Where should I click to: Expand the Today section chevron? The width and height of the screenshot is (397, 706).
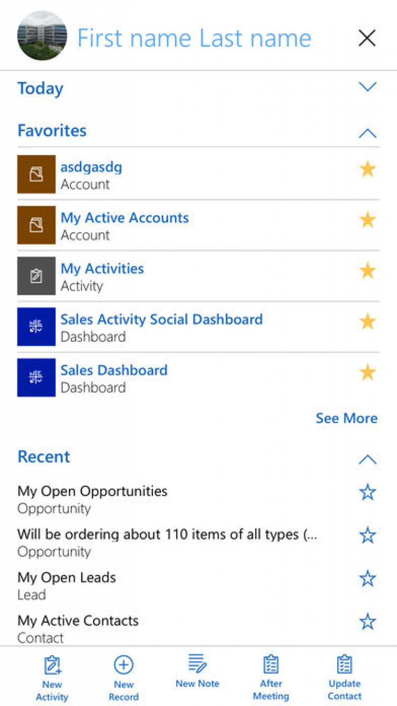tap(367, 87)
